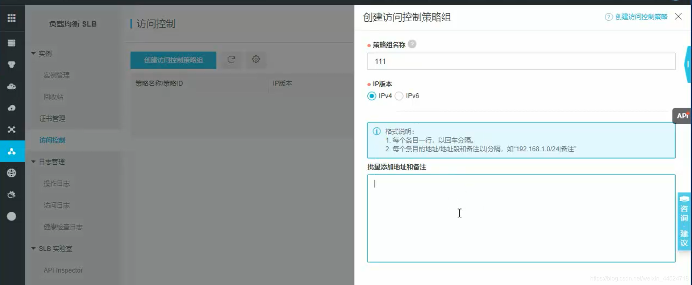Open 健康检查日志 in the sidebar

pos(63,227)
